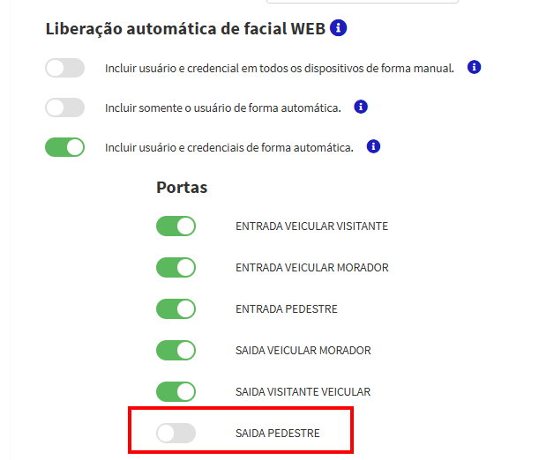Click 'Liberação automática de facial WEB' heading
This screenshot has height=460, width=539.
click(184, 28)
